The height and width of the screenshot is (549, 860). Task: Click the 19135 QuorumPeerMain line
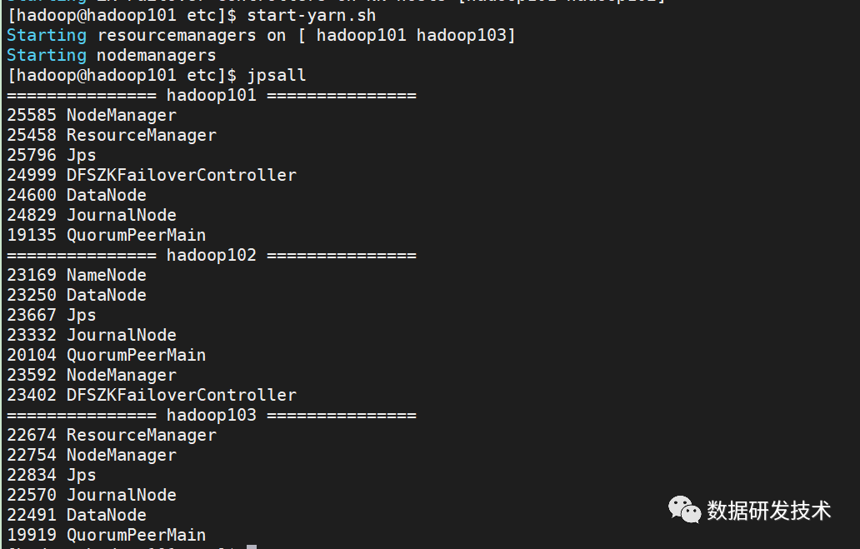107,235
